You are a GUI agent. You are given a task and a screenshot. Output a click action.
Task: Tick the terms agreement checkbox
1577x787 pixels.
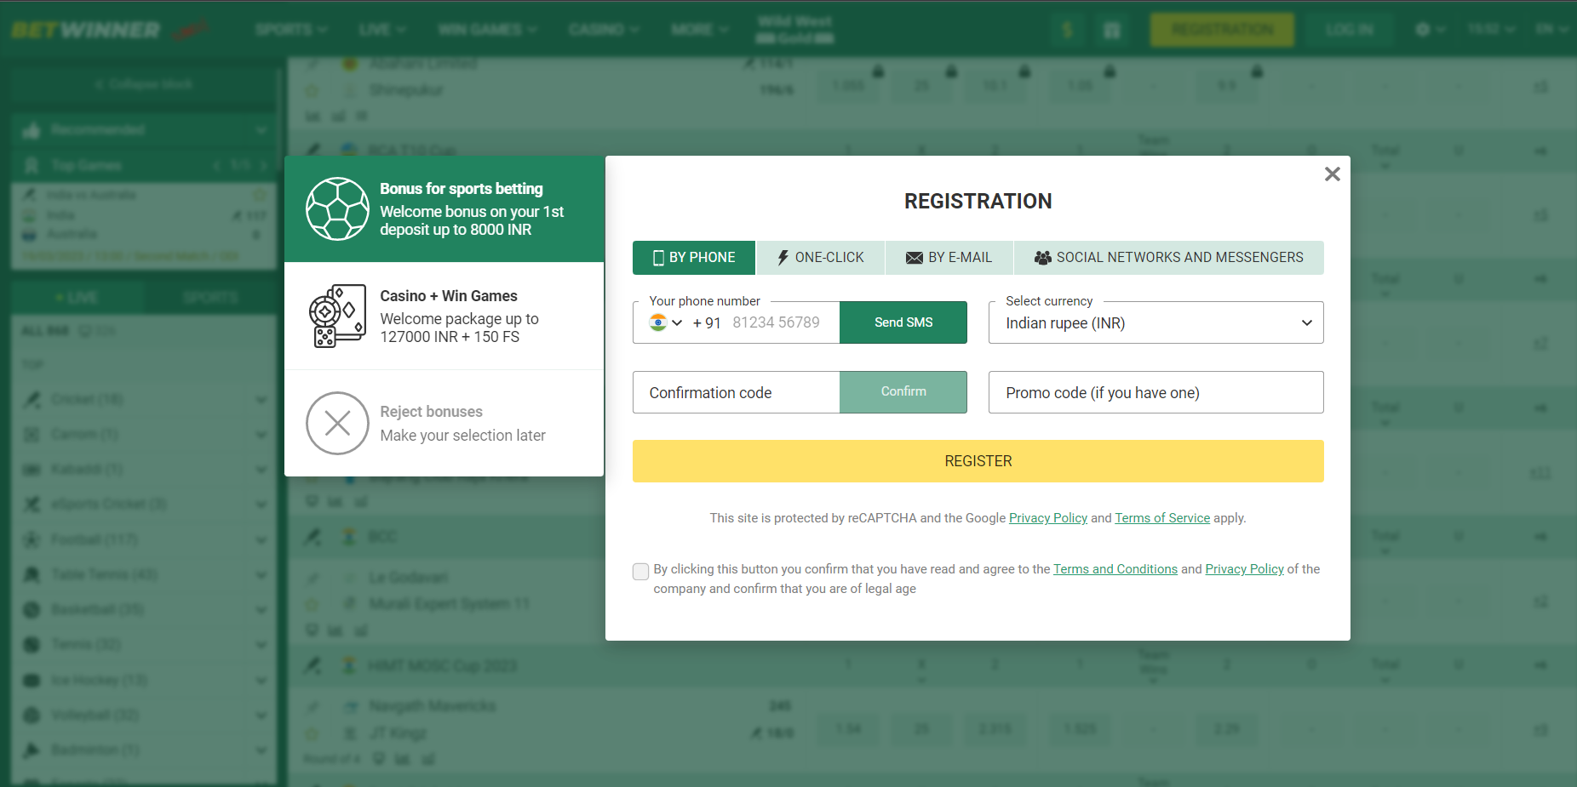[x=641, y=572]
